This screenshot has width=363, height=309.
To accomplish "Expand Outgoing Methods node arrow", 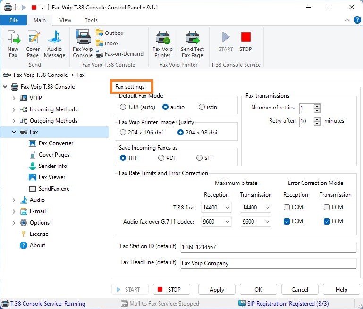I will pyautogui.click(x=14, y=121).
